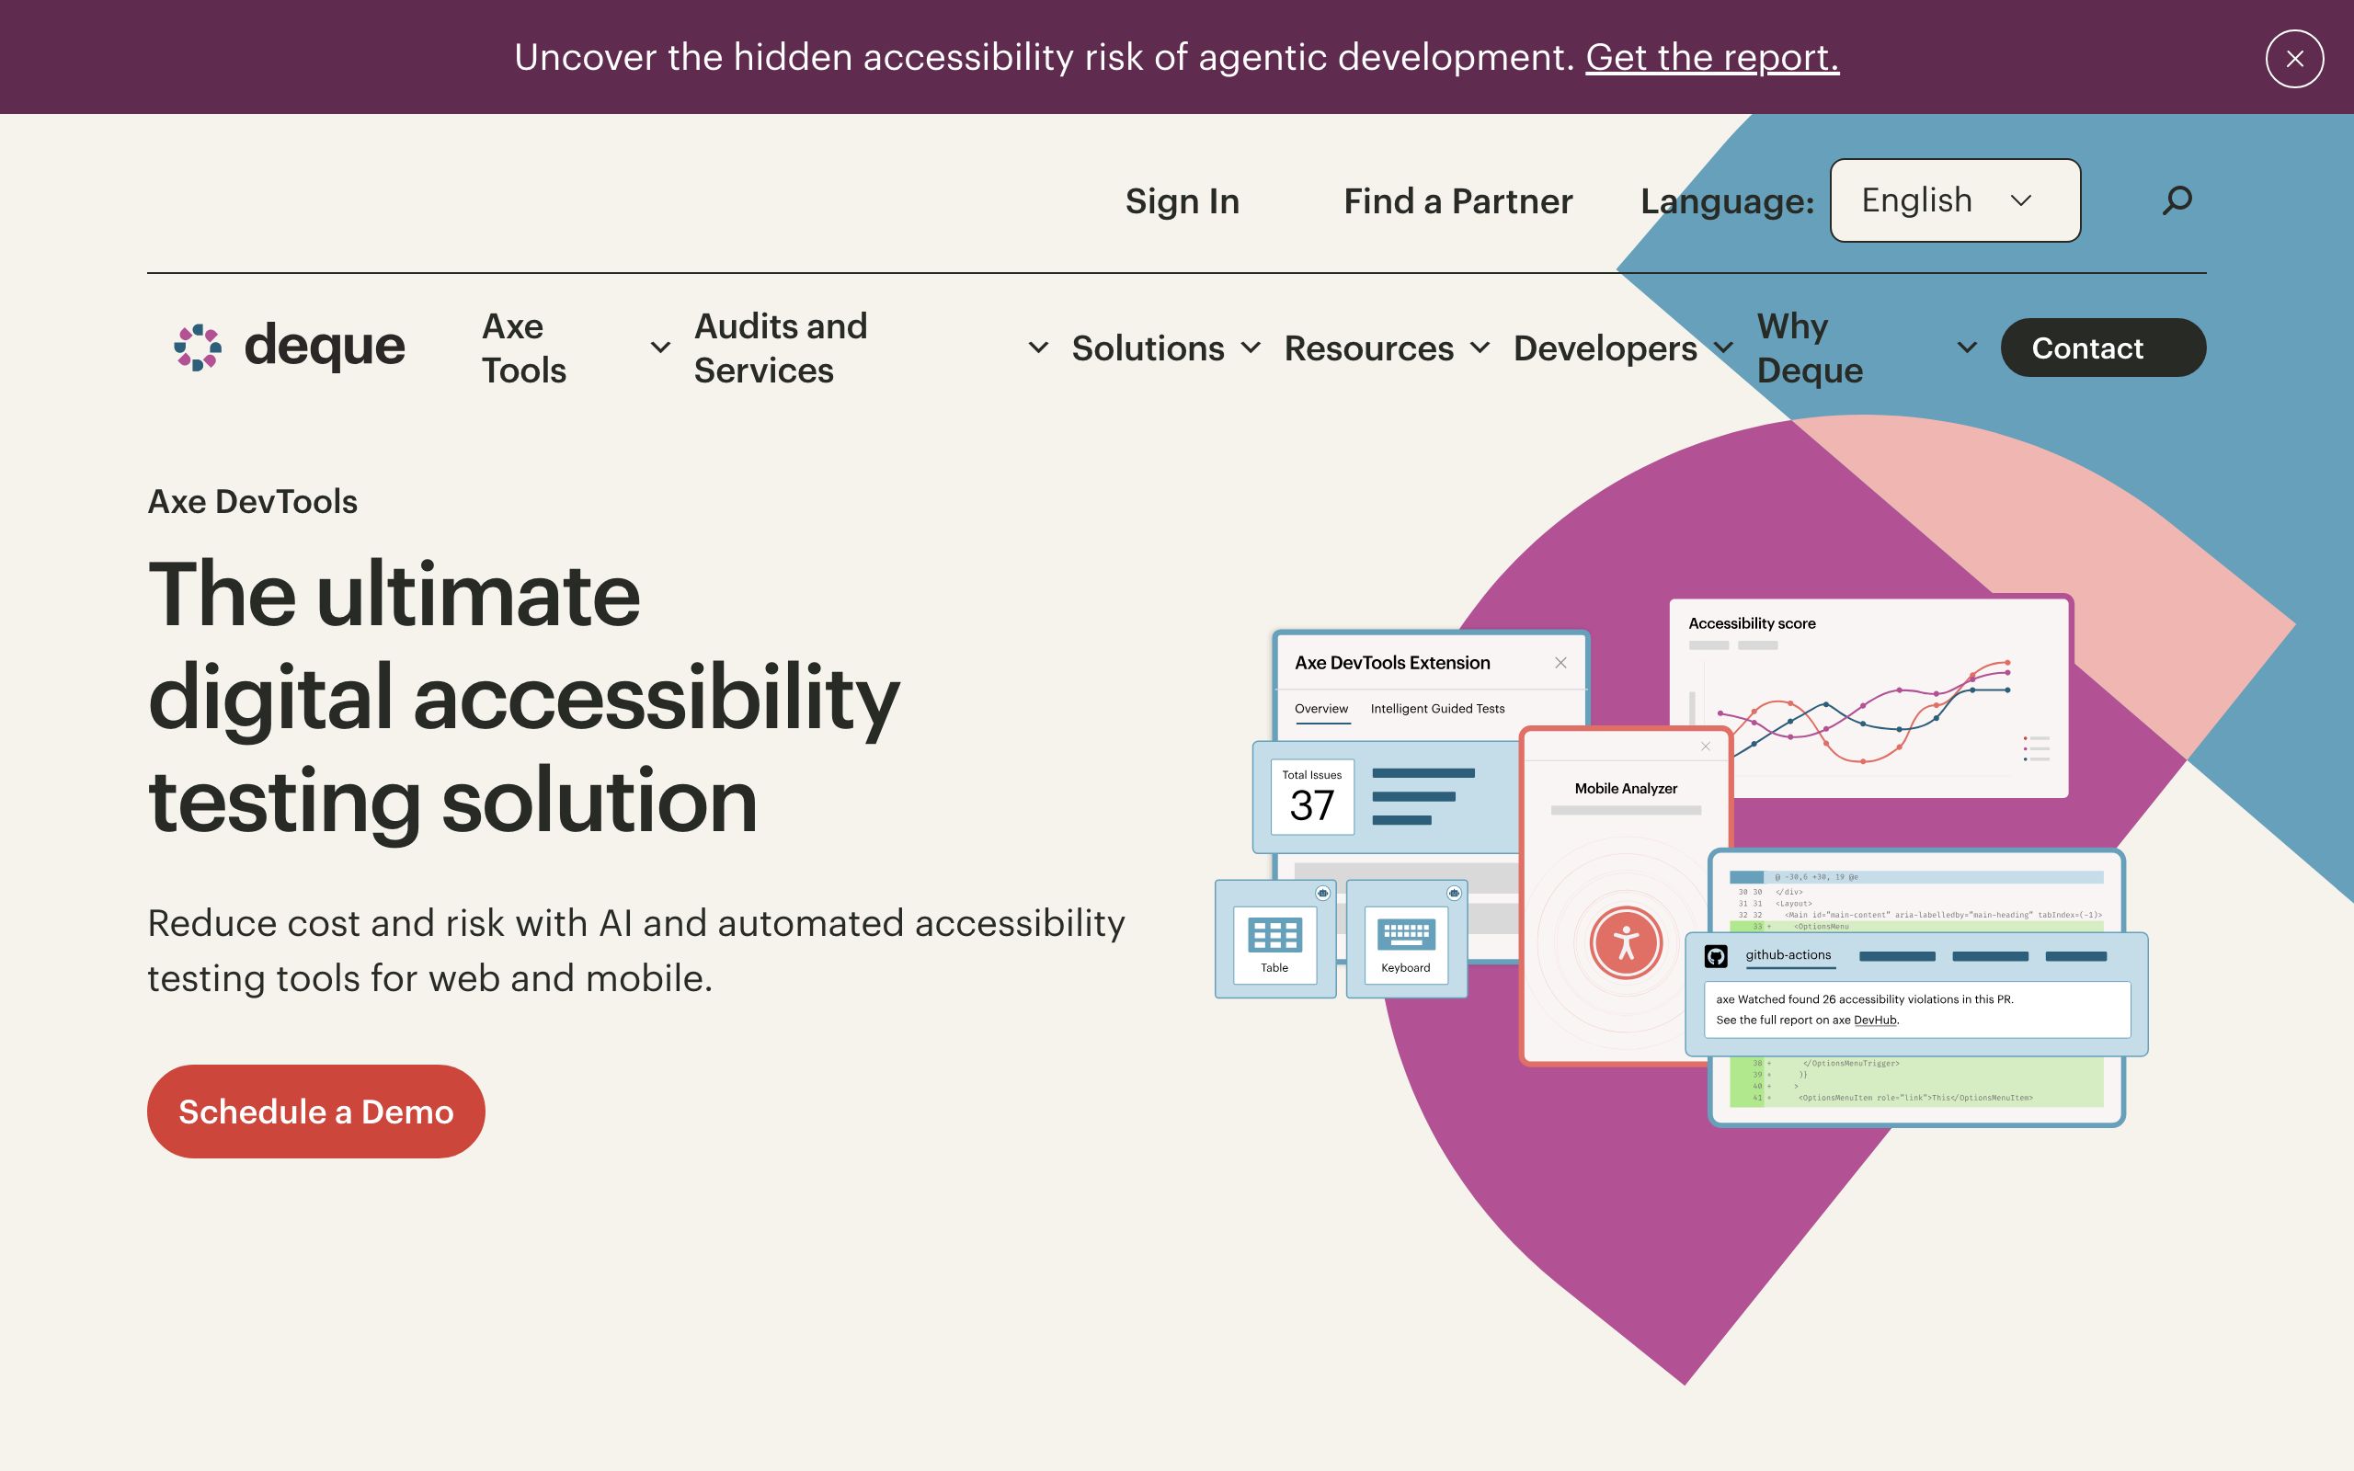Expand the Audits and Services chevron

pos(1038,348)
